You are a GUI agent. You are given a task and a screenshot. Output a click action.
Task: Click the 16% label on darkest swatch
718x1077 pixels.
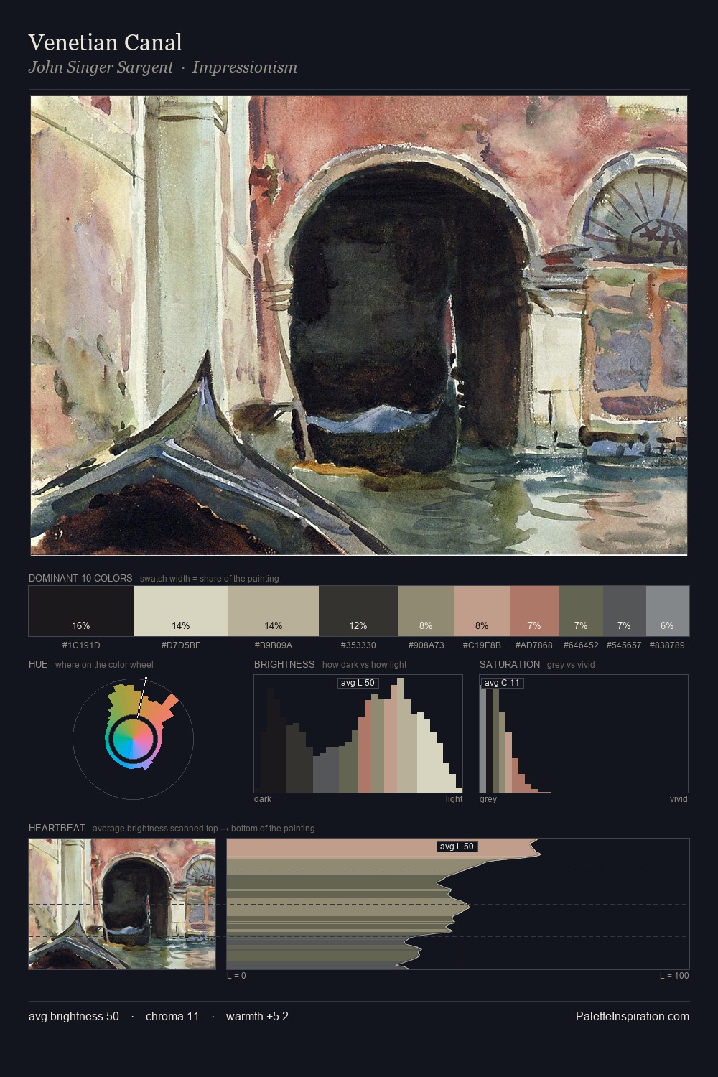click(x=81, y=625)
